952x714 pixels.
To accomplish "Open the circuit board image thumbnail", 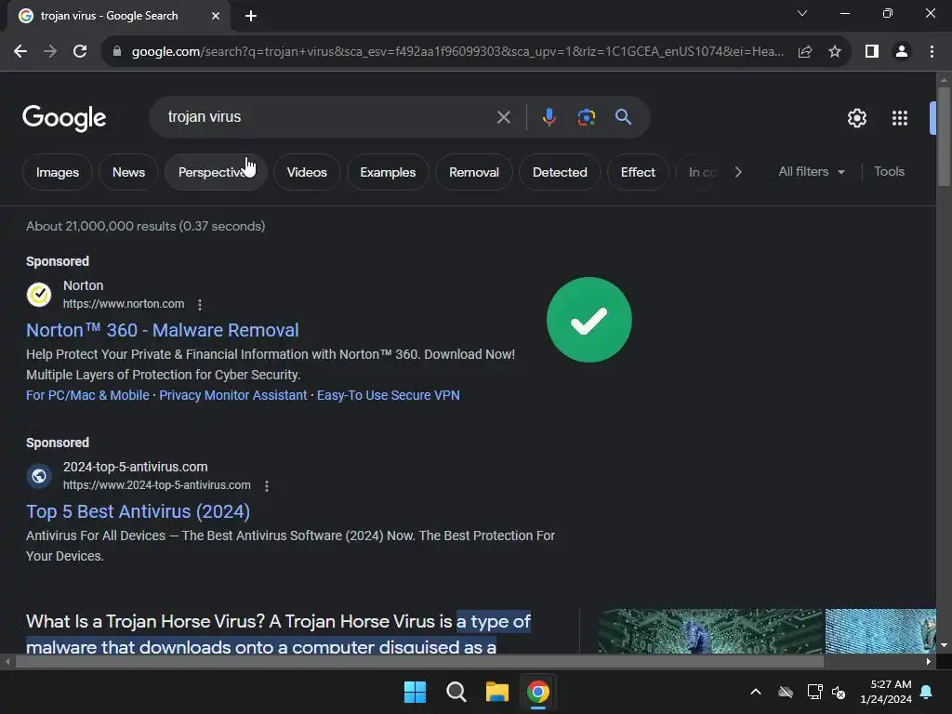I will click(709, 631).
